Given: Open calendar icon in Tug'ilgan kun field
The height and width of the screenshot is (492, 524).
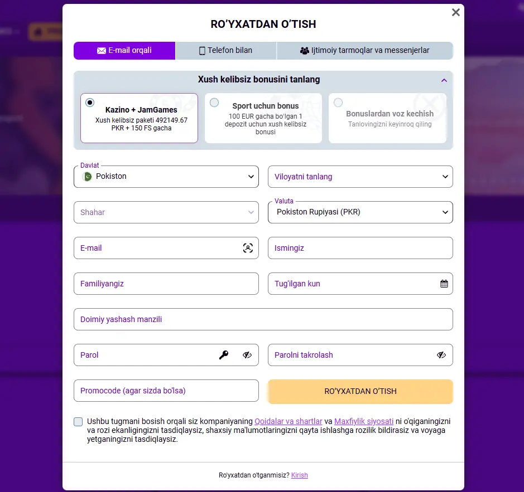Looking at the screenshot, I should click(444, 284).
